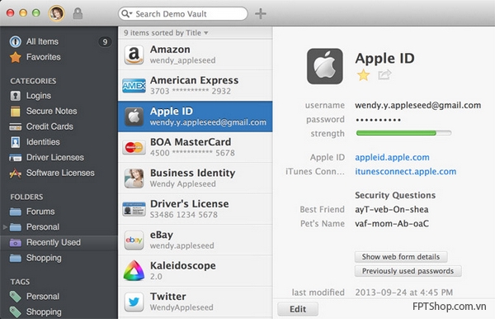495x319 pixels.
Task: Click the last modified date value
Action: (x=403, y=293)
